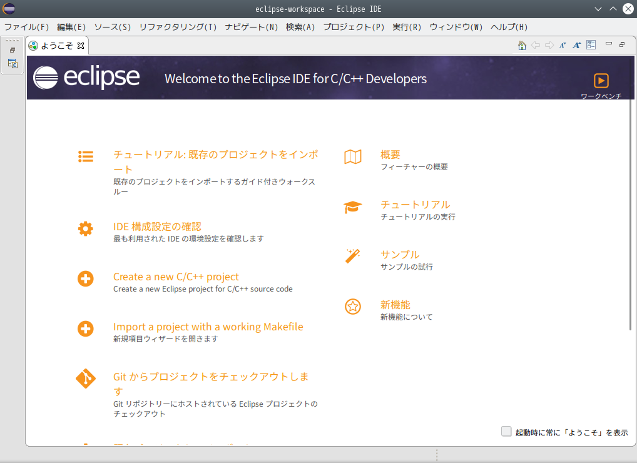Click text 'サンプルの試行'
The height and width of the screenshot is (463, 637).
pos(407,267)
